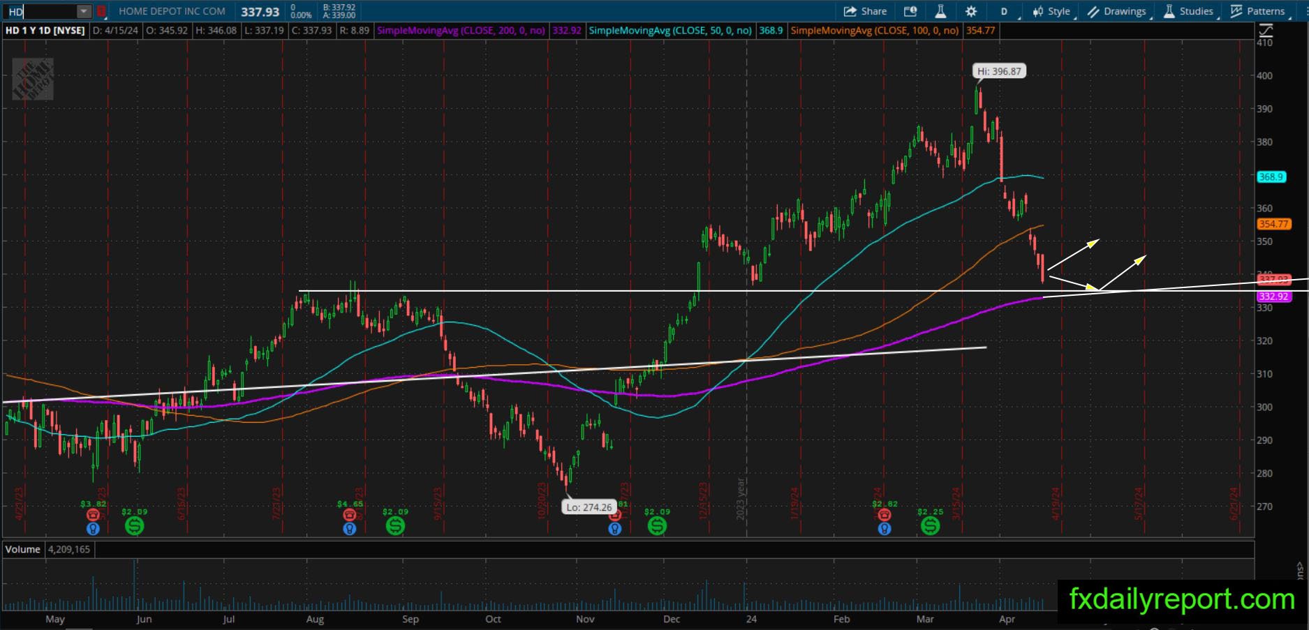The image size is (1309, 630).
Task: Click the HD 1 Y 1D [NYSE] chart title
Action: (45, 31)
